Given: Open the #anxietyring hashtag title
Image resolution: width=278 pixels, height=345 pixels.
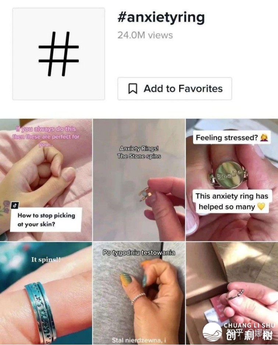Looking at the screenshot, I should pyautogui.click(x=161, y=18).
